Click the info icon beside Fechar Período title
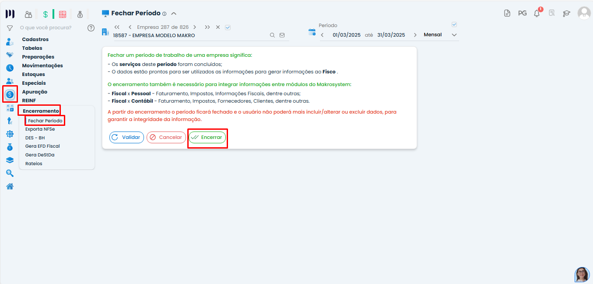Screen dimensions: 593x284 pyautogui.click(x=164, y=14)
